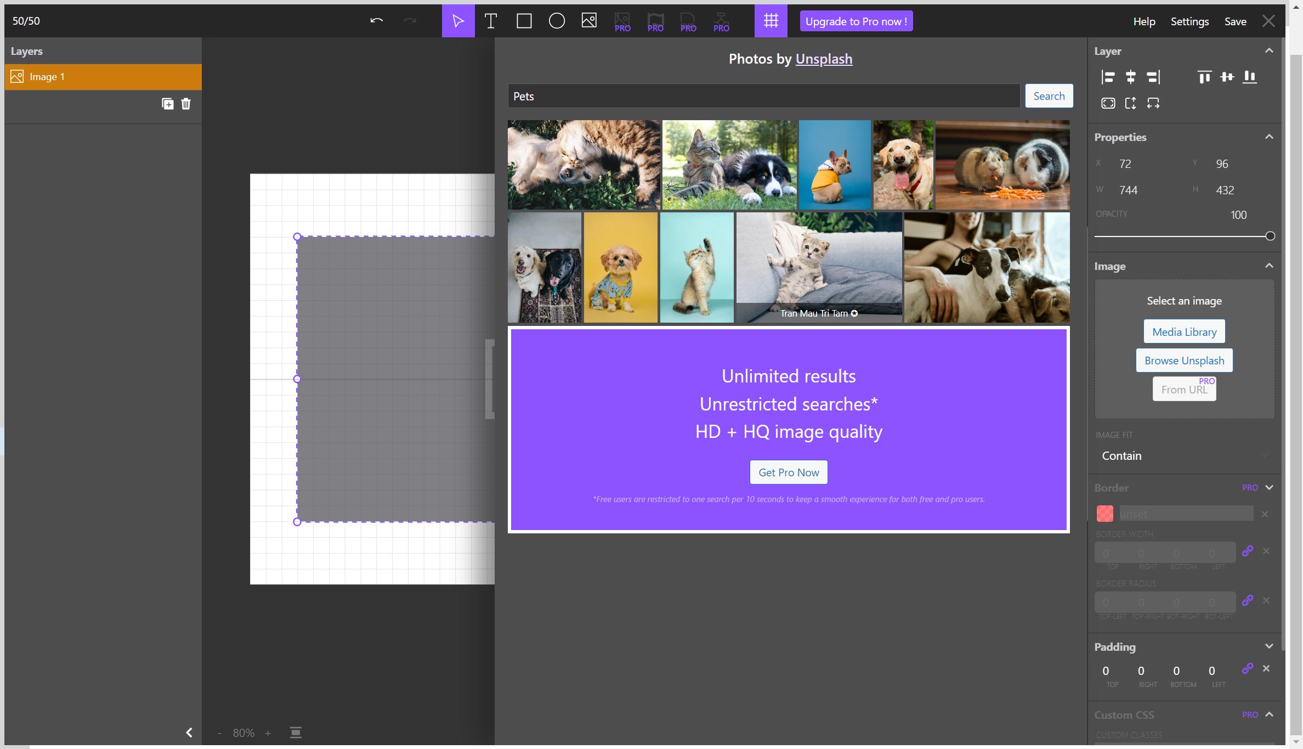
Task: Align layer to top edge
Action: coord(1204,77)
